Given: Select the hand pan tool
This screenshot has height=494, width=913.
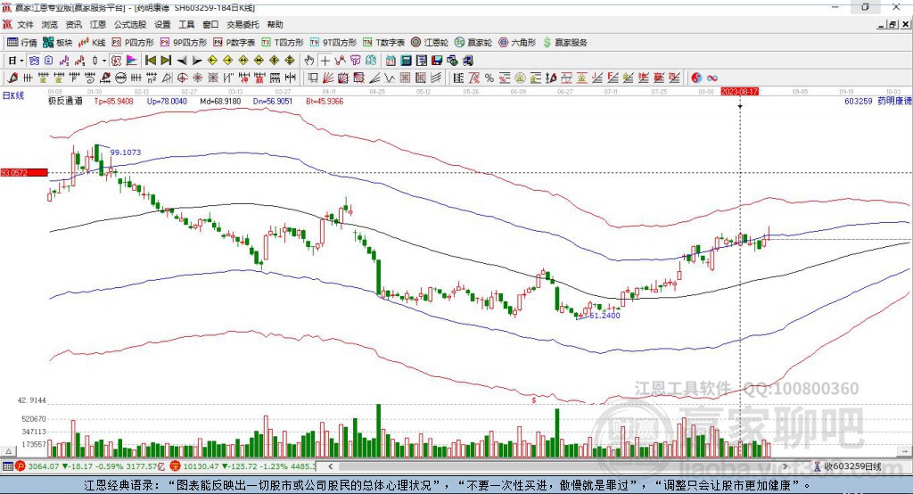Looking at the screenshot, I should (x=309, y=61).
